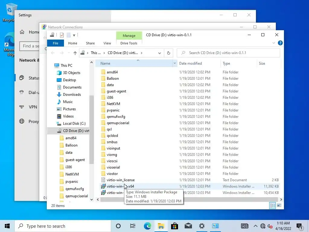
Task: Open Customize Quick Access Toolbar dropdown
Action: 74,35
